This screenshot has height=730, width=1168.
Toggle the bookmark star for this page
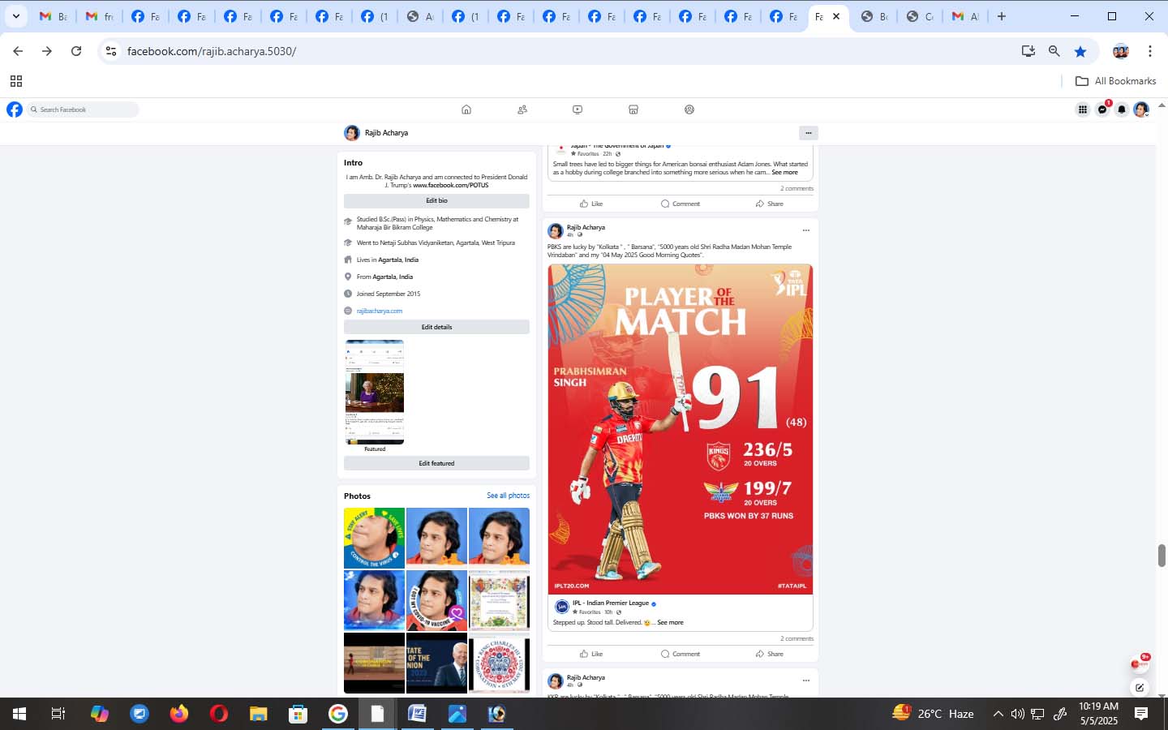[1080, 51]
